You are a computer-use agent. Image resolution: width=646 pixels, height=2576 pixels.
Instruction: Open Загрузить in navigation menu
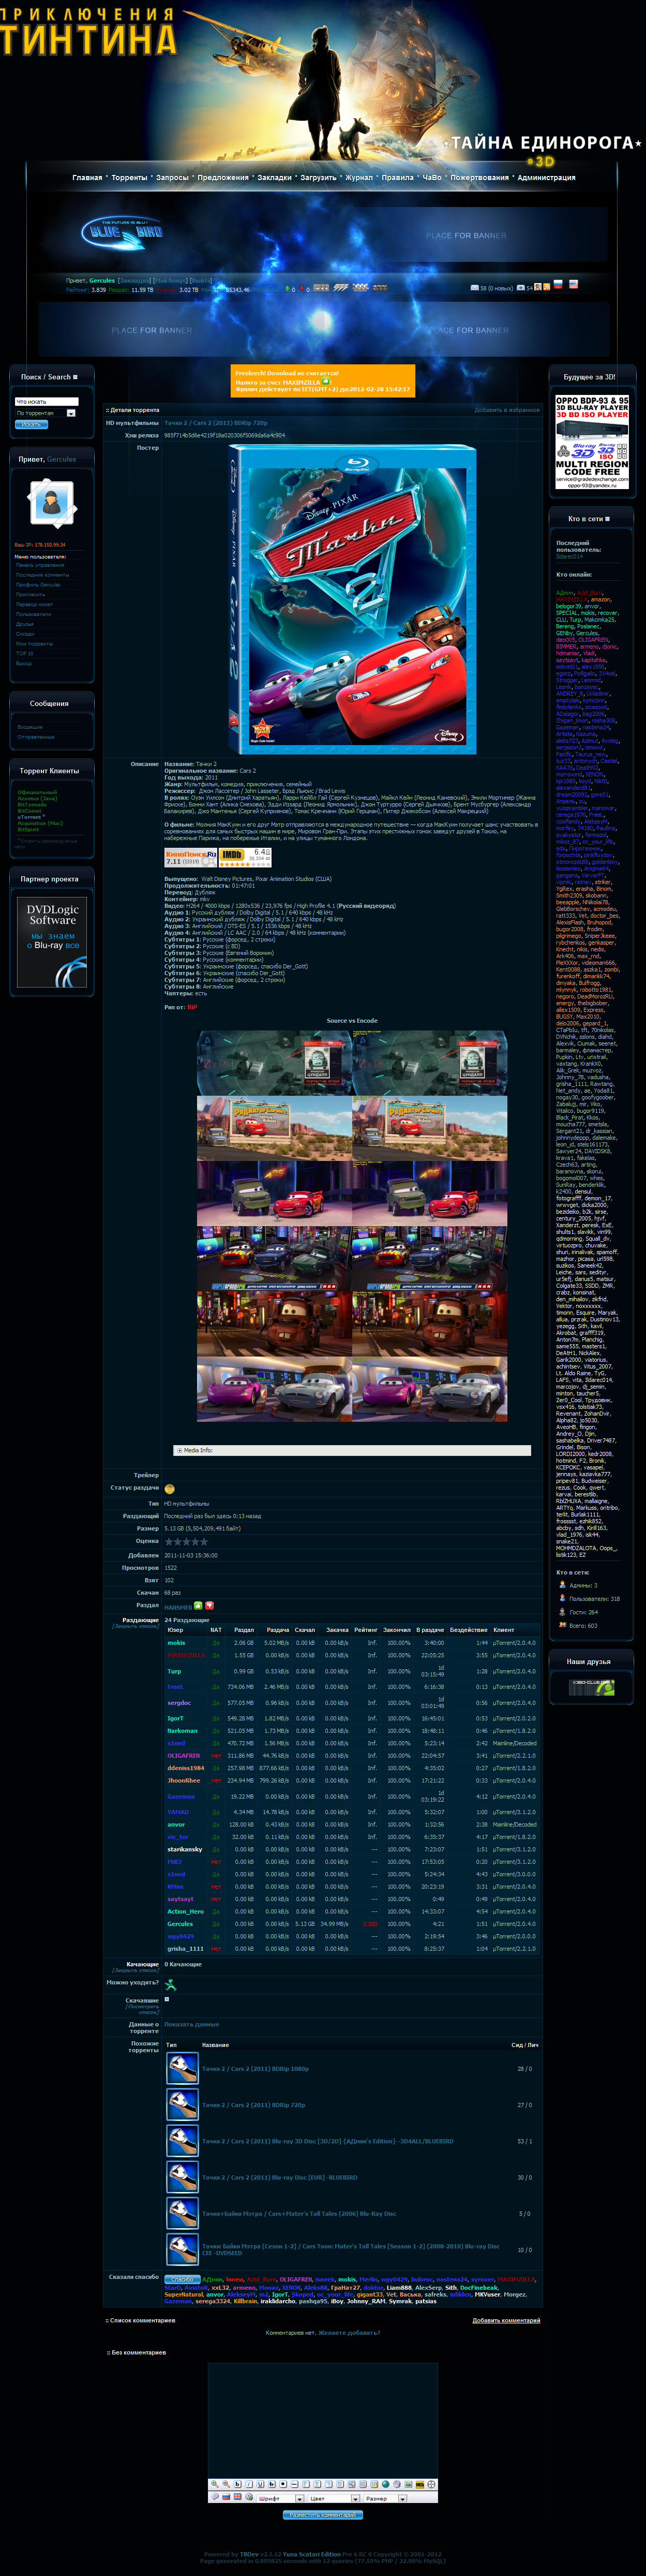click(x=318, y=177)
